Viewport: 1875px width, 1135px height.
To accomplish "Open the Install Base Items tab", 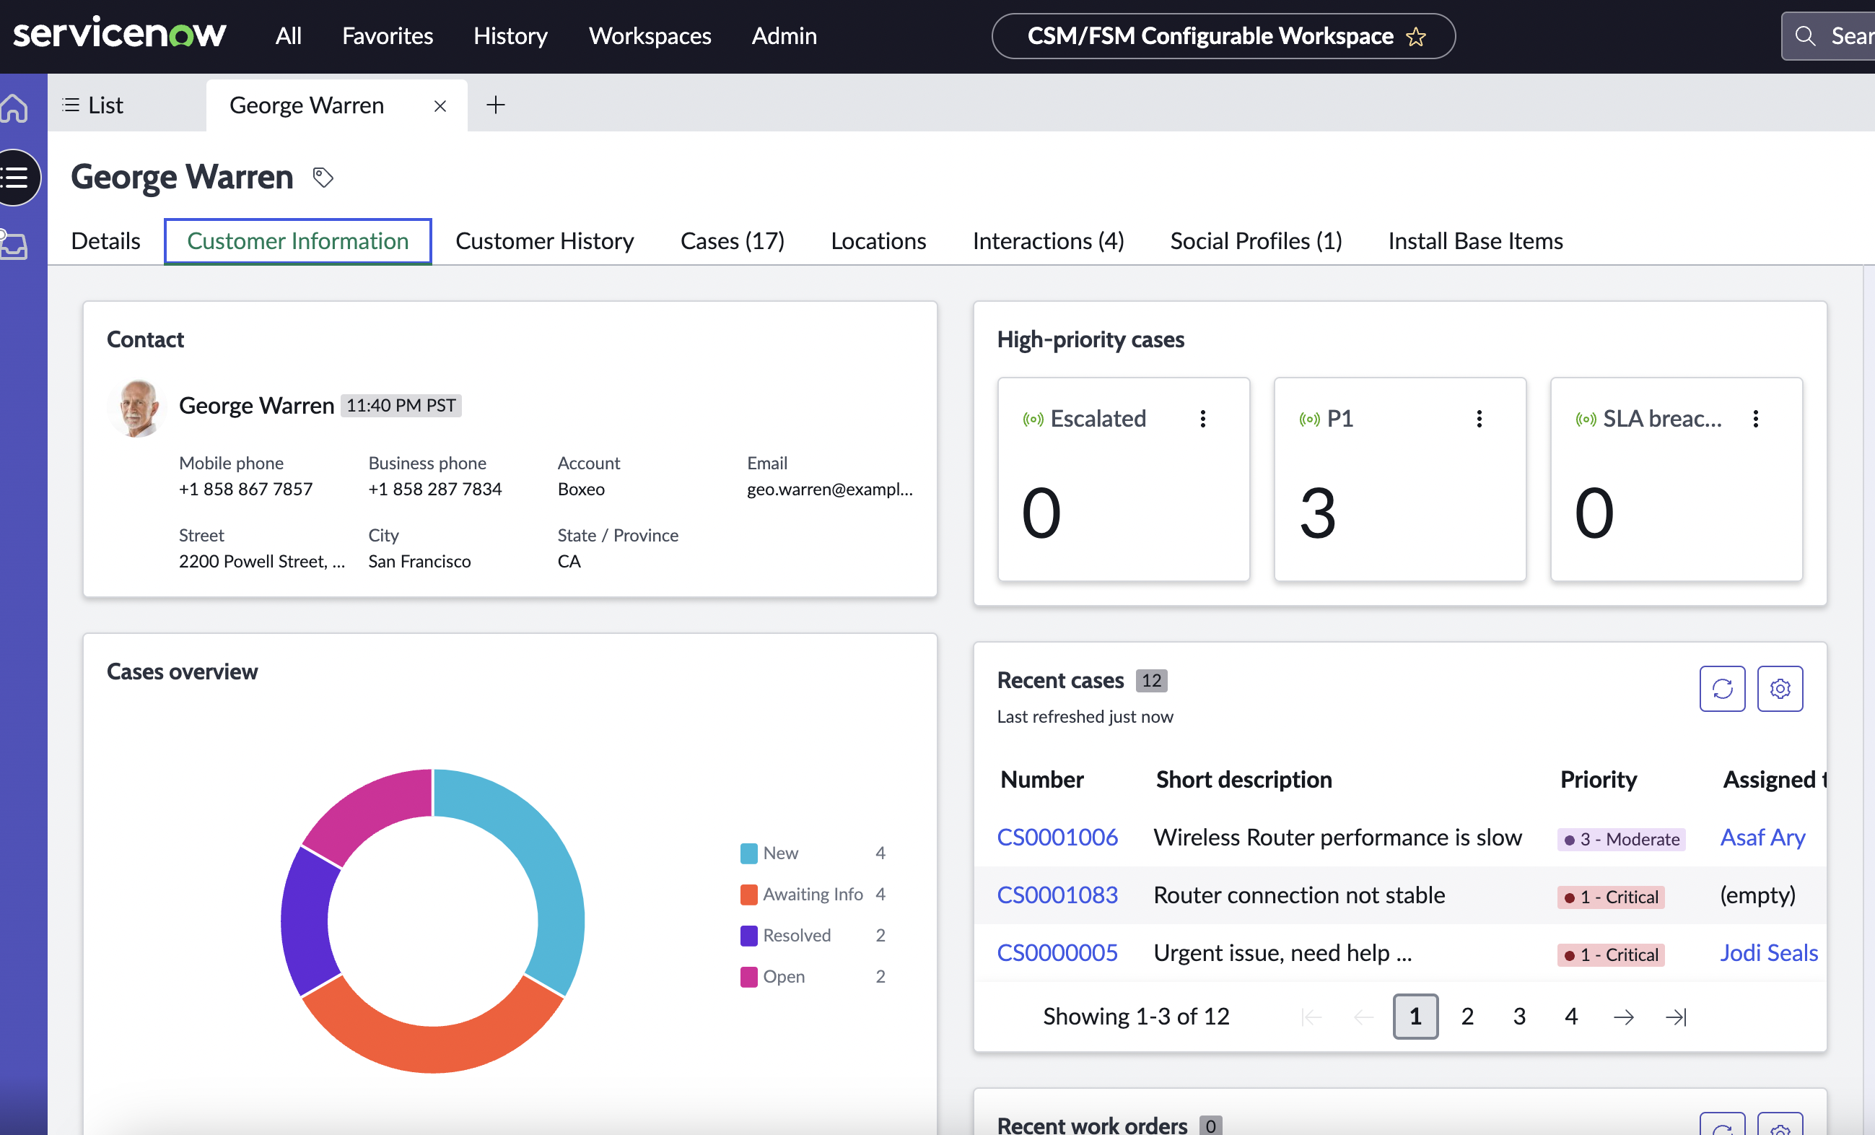I will (x=1475, y=240).
